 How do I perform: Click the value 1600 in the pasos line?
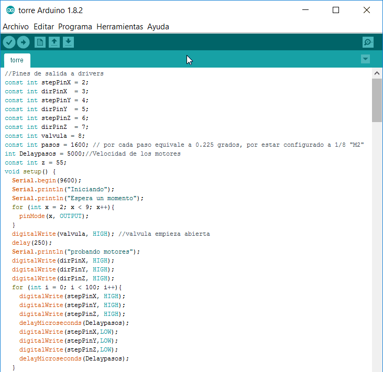click(x=78, y=145)
